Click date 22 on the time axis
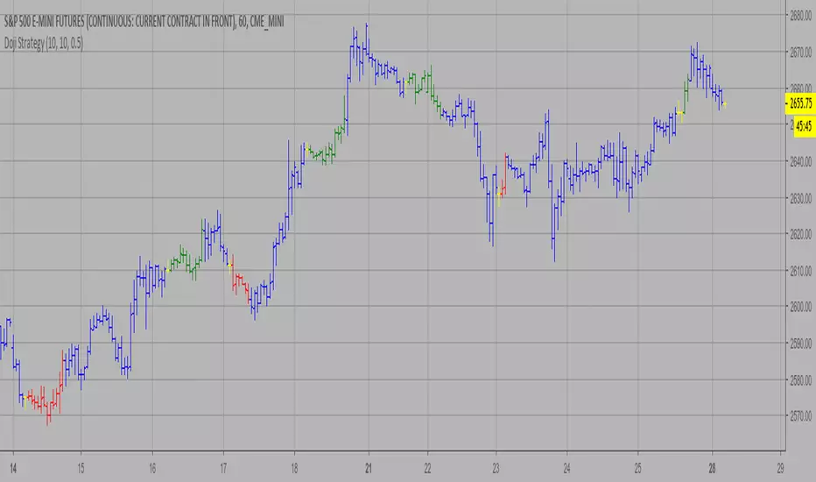Image resolution: width=816 pixels, height=482 pixels. pos(428,469)
